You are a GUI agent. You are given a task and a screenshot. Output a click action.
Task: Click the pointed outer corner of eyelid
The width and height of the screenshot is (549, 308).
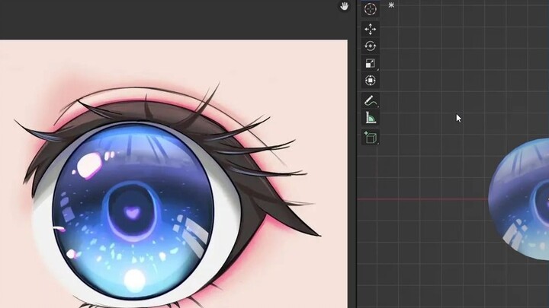pyautogui.click(x=317, y=233)
